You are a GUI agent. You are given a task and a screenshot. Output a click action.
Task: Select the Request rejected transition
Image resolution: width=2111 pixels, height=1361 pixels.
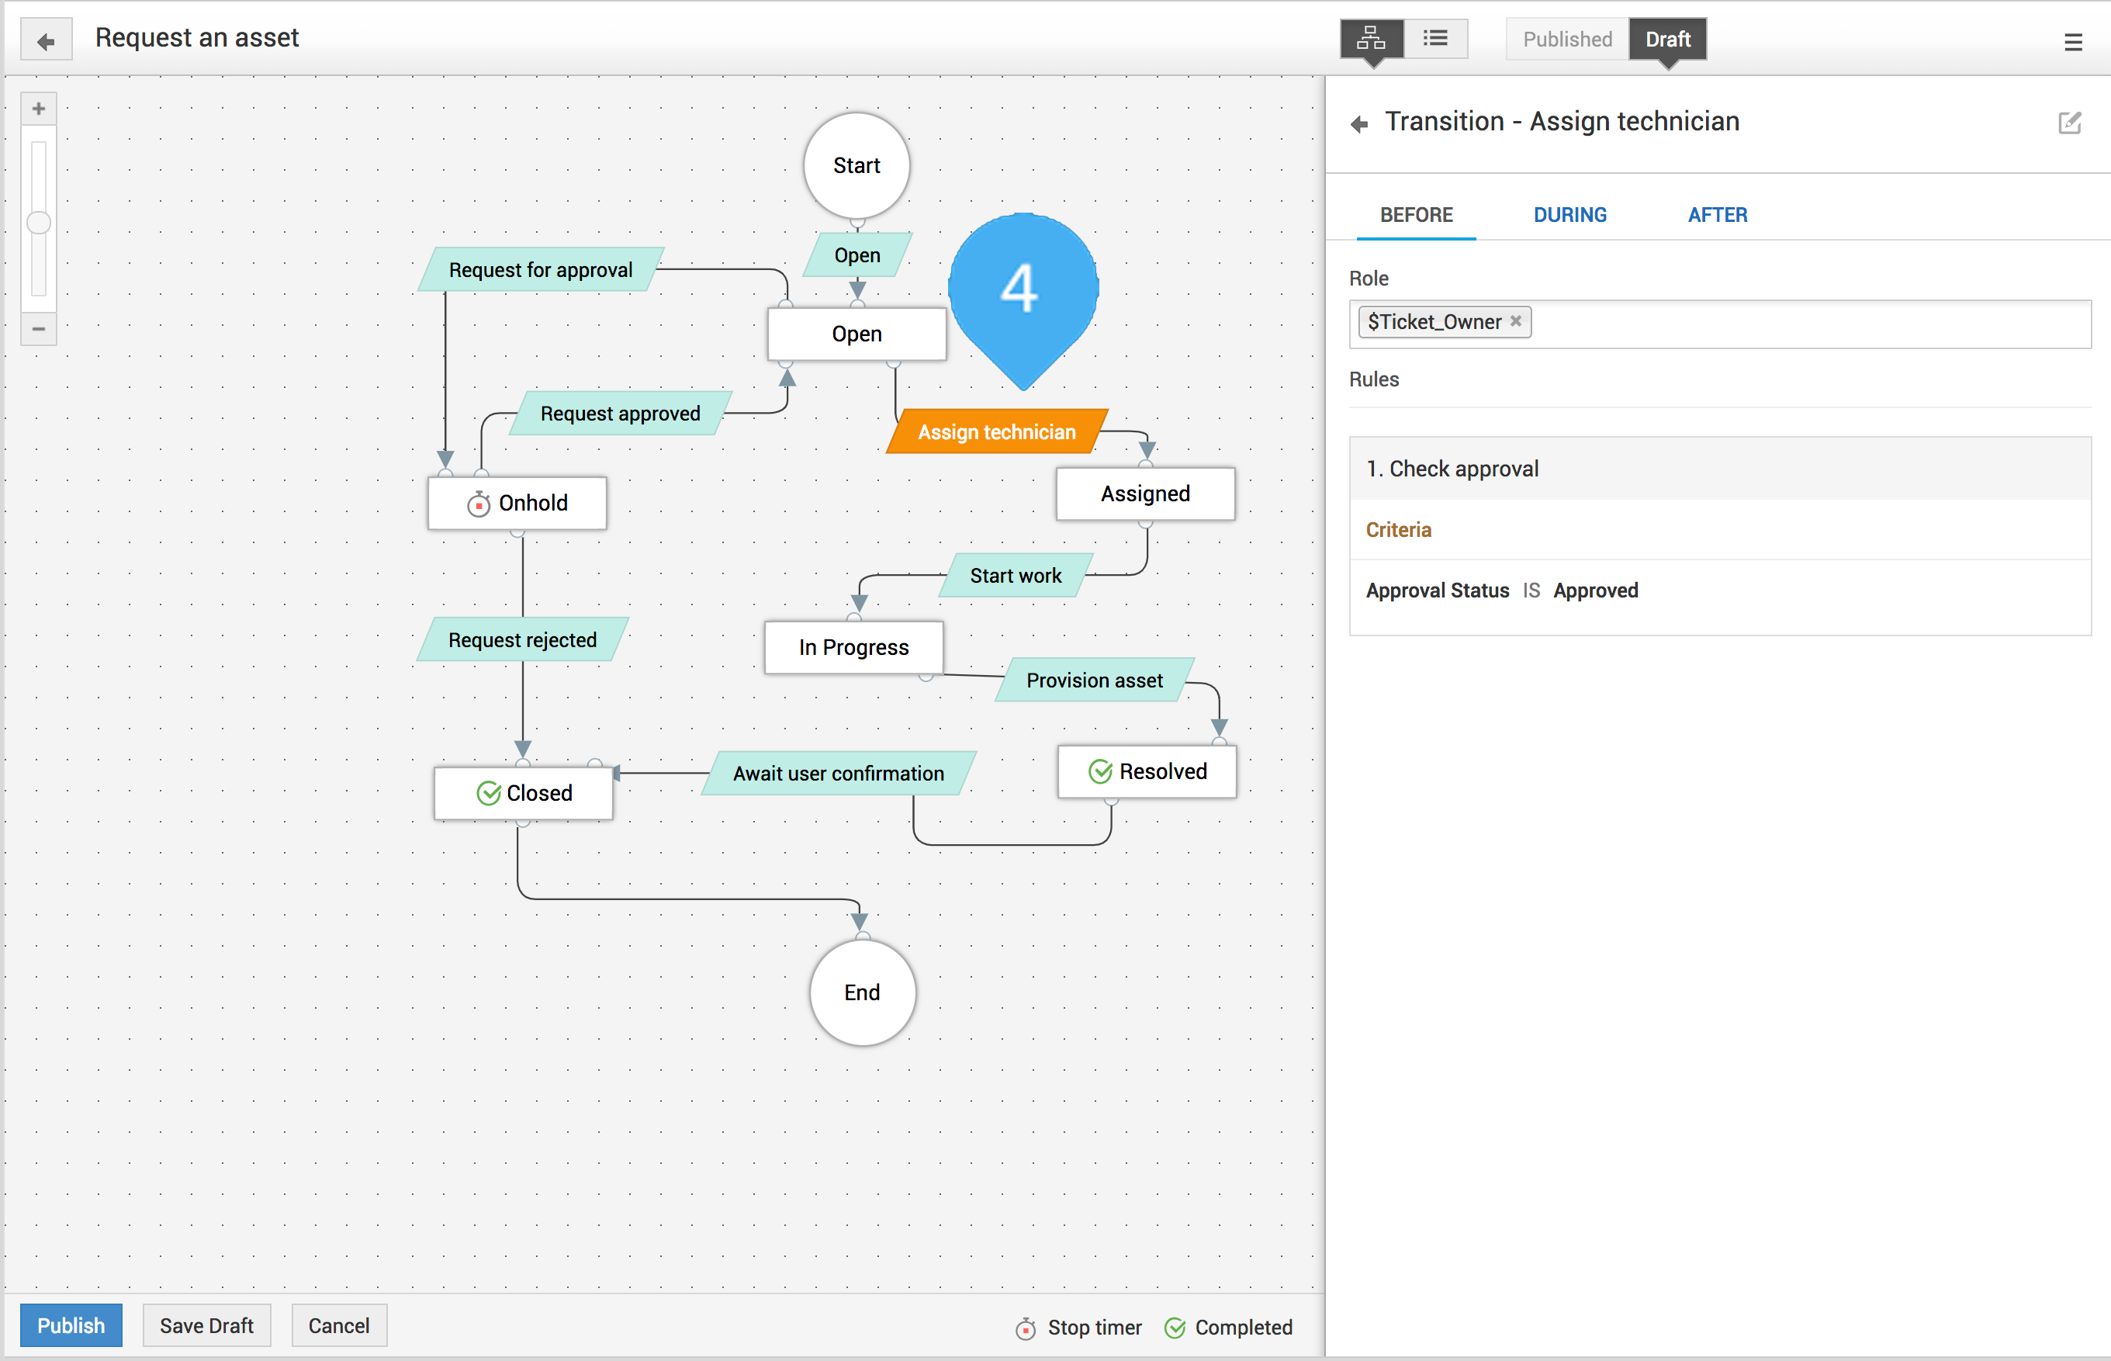(522, 640)
